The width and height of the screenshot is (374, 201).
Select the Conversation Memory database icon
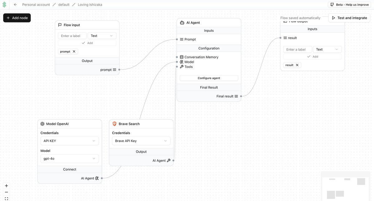pyautogui.click(x=181, y=57)
